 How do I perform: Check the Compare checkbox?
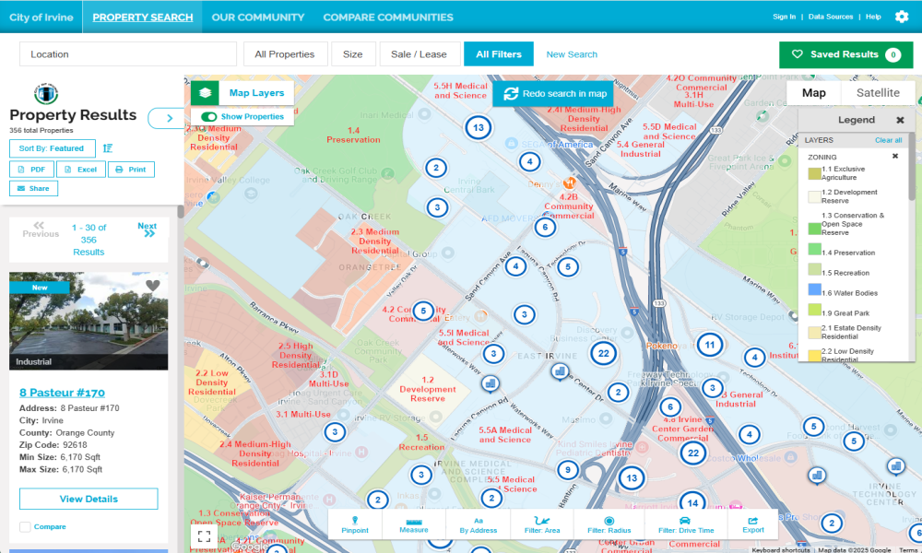[x=25, y=526]
